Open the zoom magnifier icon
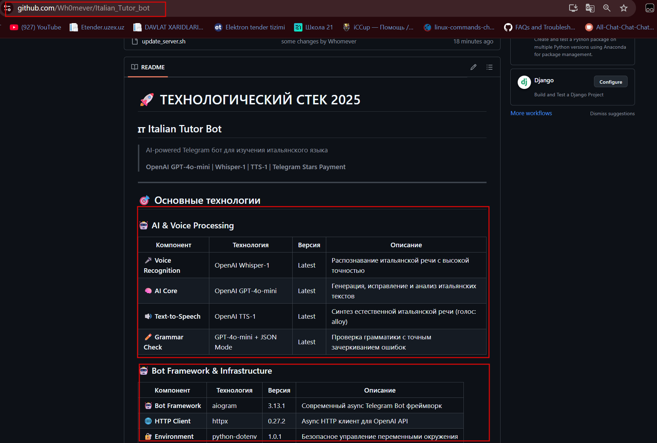 pos(607,8)
